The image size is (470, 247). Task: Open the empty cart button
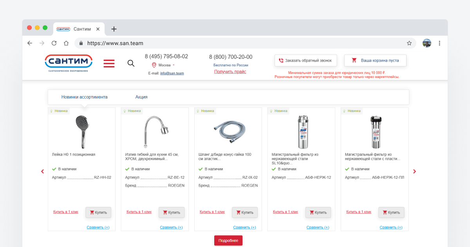pos(375,60)
